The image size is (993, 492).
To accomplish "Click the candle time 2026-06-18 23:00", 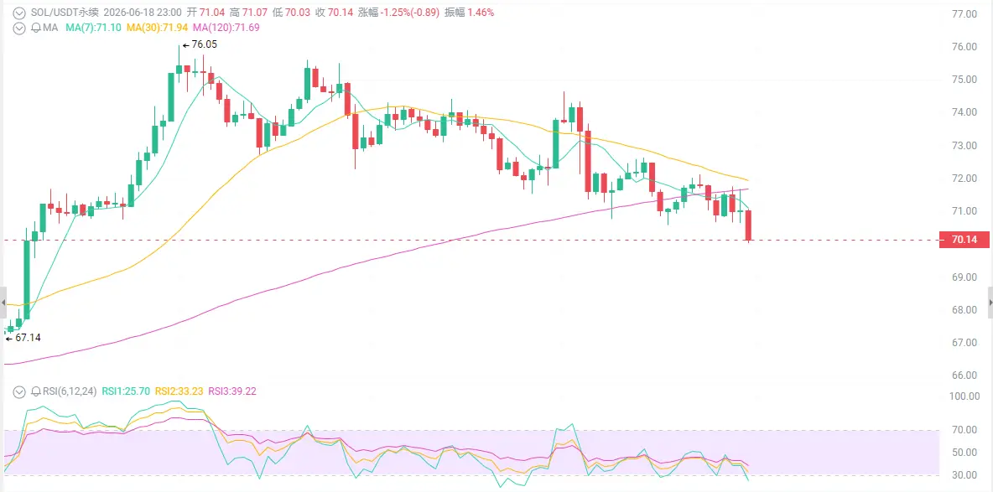I will tap(143, 12).
